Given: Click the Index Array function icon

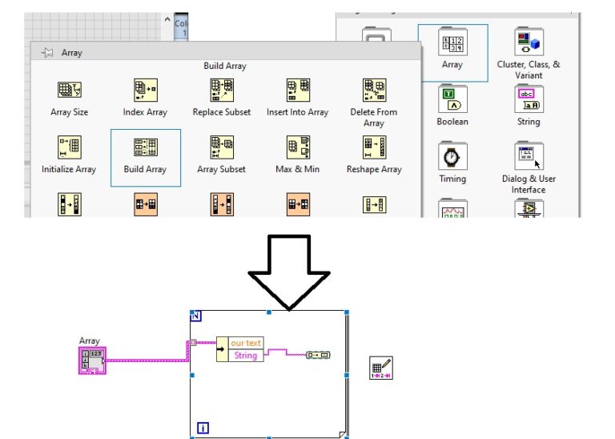Looking at the screenshot, I should pos(145,91).
